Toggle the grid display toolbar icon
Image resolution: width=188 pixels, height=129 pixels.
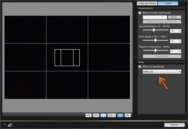103,115
